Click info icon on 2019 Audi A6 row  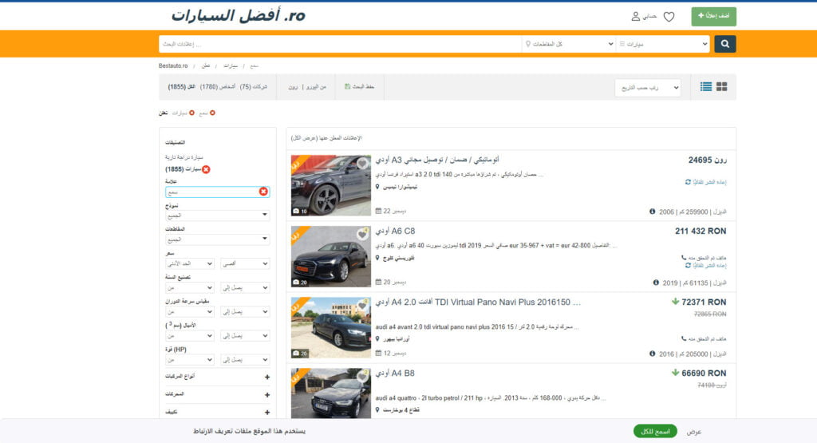656,283
